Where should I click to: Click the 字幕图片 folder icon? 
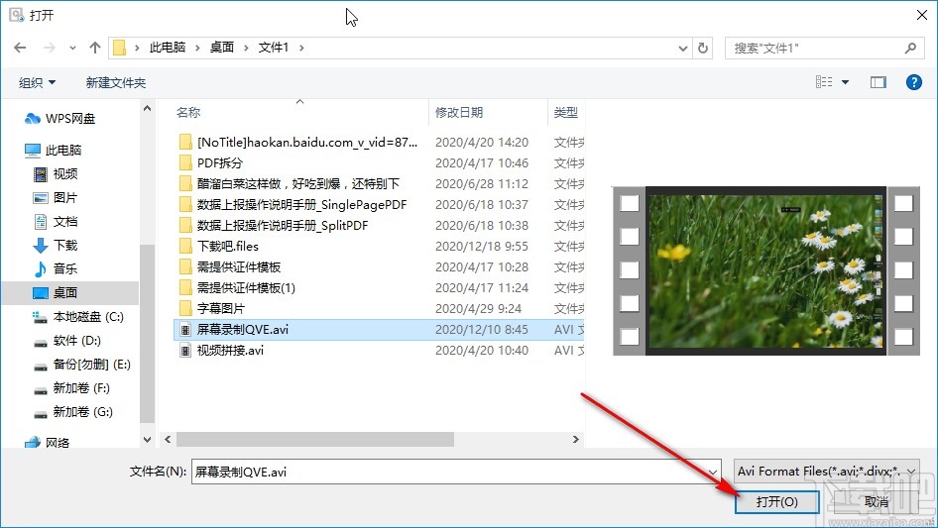point(185,308)
